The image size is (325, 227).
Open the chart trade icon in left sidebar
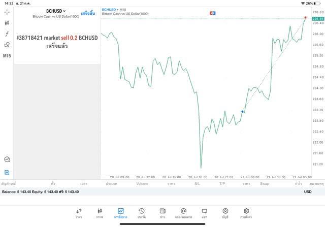click(7, 159)
